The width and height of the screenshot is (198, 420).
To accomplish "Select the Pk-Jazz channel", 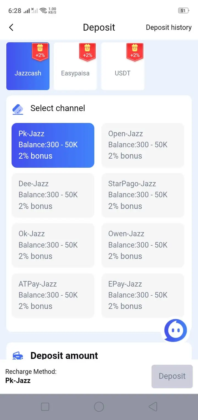I will (53, 145).
